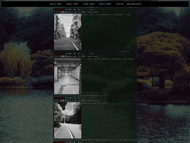The height and width of the screenshot is (143, 190).
Task: Click the 2024年 date stamp on post No.3
Action: (x=77, y=98)
